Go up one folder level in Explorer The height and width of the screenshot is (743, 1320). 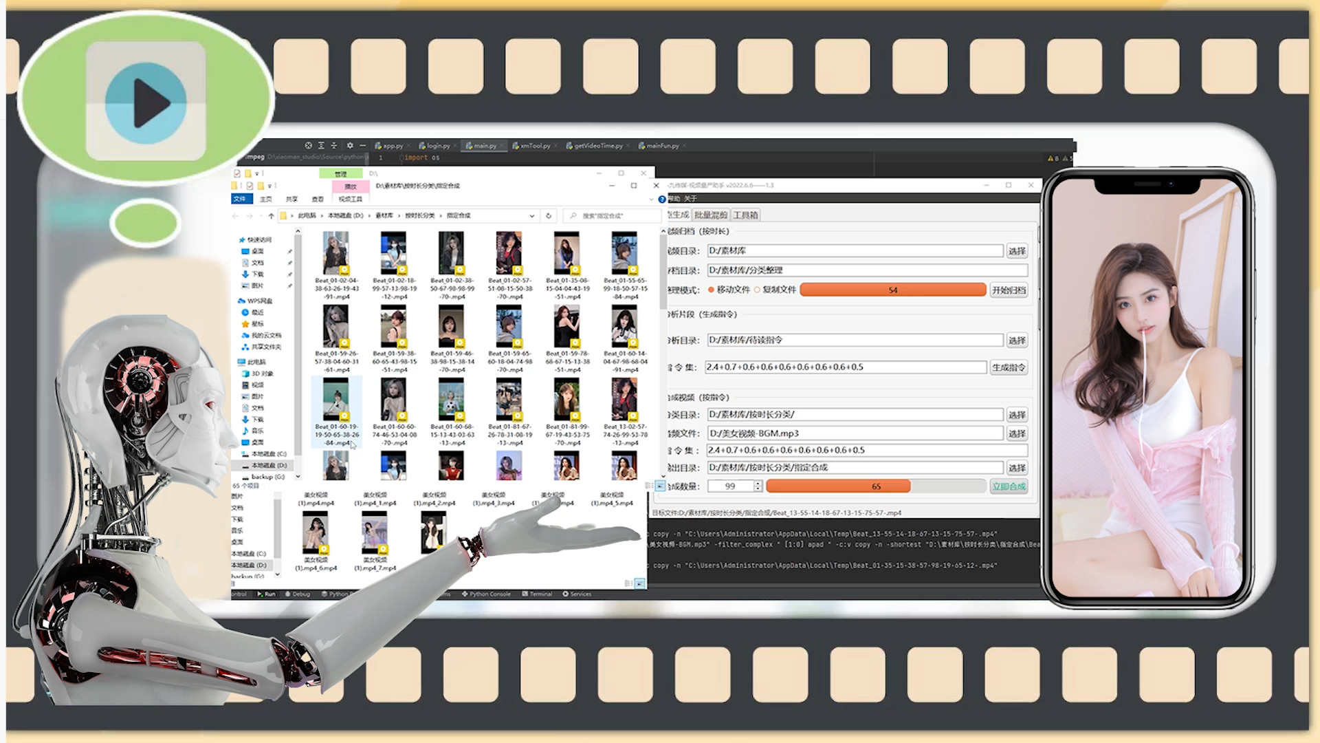[x=271, y=216]
